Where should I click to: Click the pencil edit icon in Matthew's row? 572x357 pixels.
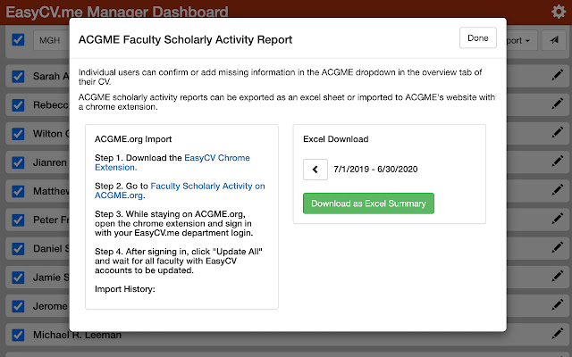pos(557,190)
